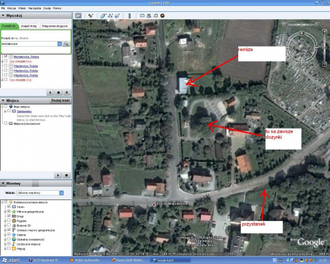The image size is (330, 264).
Task: Click the Dodaj treść button
Action: (x=60, y=100)
